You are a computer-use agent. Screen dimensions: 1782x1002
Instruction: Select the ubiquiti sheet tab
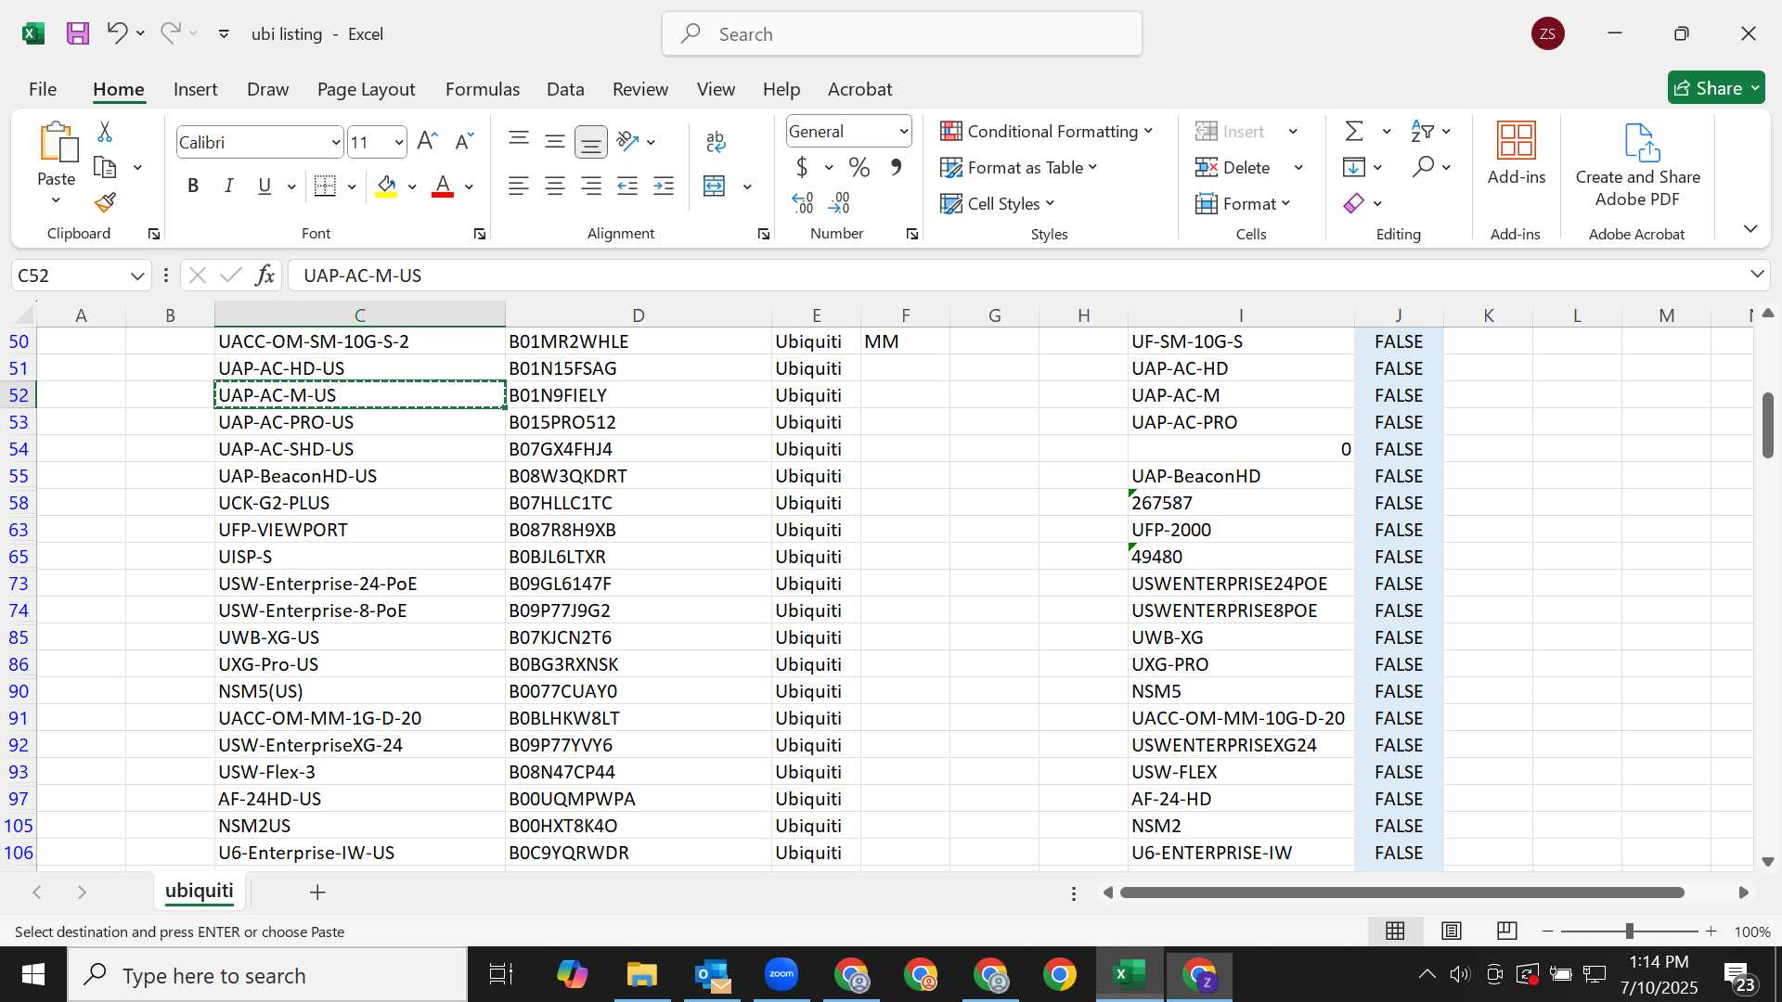pyautogui.click(x=200, y=892)
